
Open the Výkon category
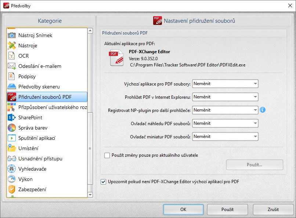coord(47,179)
